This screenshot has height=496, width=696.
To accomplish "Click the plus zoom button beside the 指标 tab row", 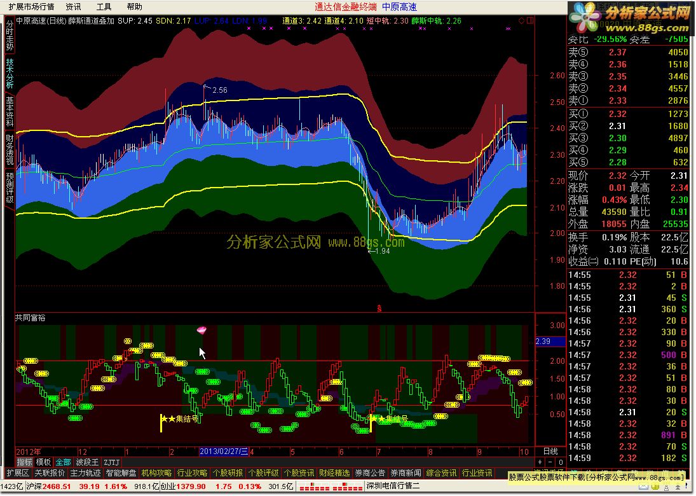I will coord(540,462).
